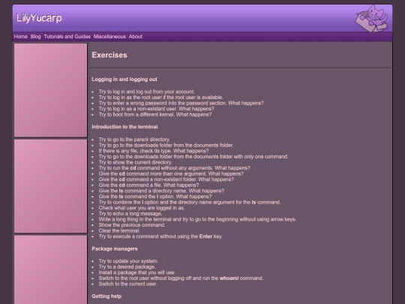Click 'If there is any file, check its type' line
Image resolution: width=405 pixels, height=304 pixels.
point(154,151)
